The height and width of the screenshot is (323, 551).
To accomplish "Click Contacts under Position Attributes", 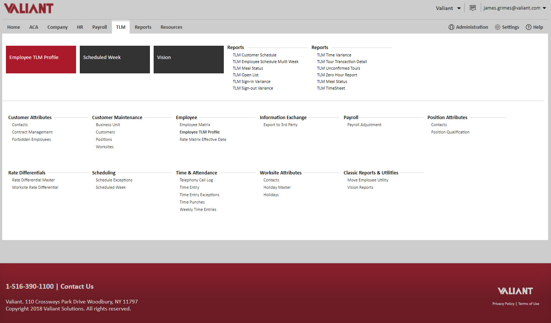I will [x=439, y=125].
